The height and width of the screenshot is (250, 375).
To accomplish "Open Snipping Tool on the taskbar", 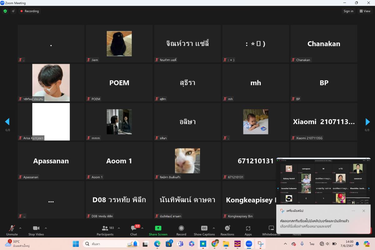I will coord(260,244).
